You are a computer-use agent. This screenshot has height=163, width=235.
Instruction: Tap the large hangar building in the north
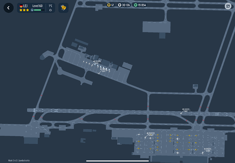[156, 27]
